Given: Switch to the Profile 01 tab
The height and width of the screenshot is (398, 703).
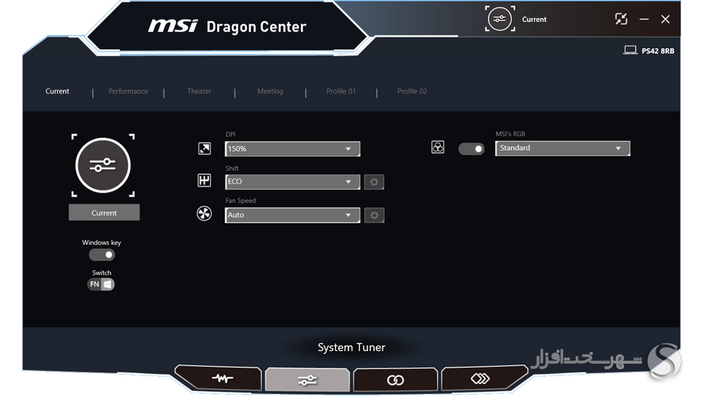Looking at the screenshot, I should tap(341, 91).
